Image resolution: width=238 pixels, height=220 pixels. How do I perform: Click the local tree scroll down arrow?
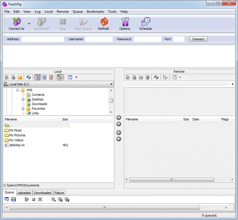click(111, 112)
